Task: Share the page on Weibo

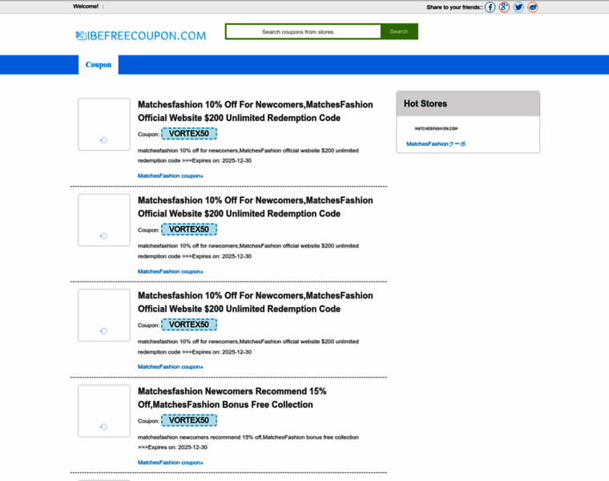Action: pos(533,7)
